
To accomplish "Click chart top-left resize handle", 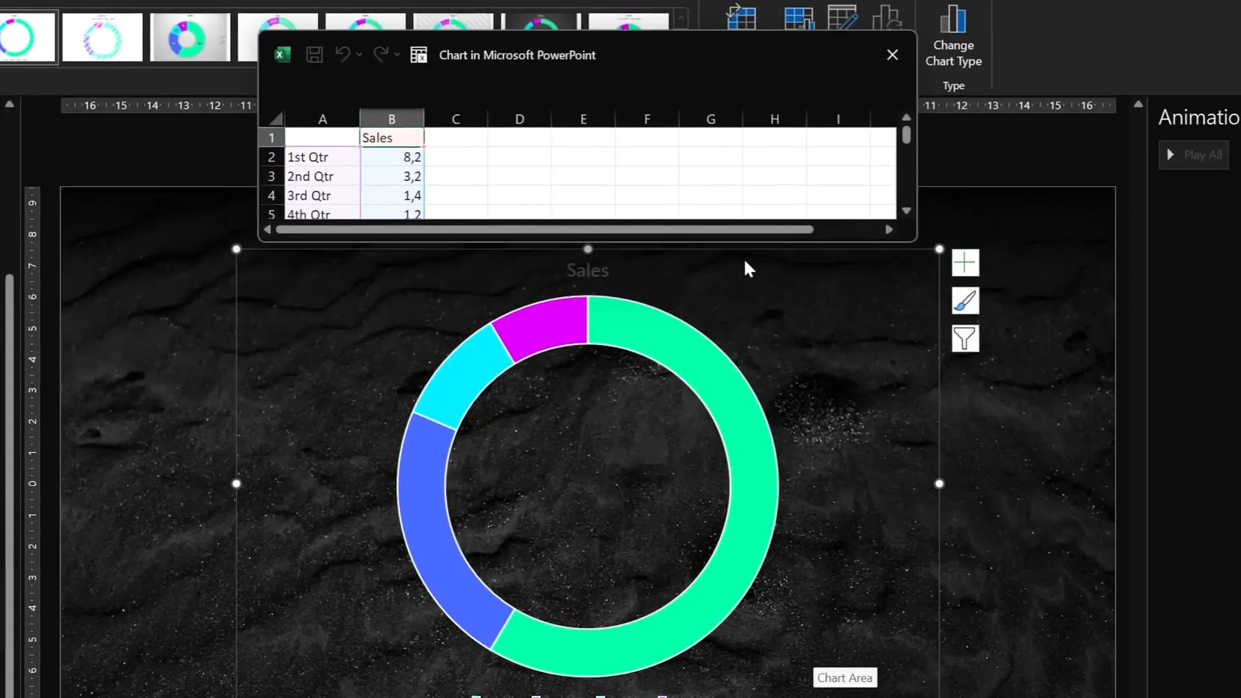I will click(x=237, y=249).
